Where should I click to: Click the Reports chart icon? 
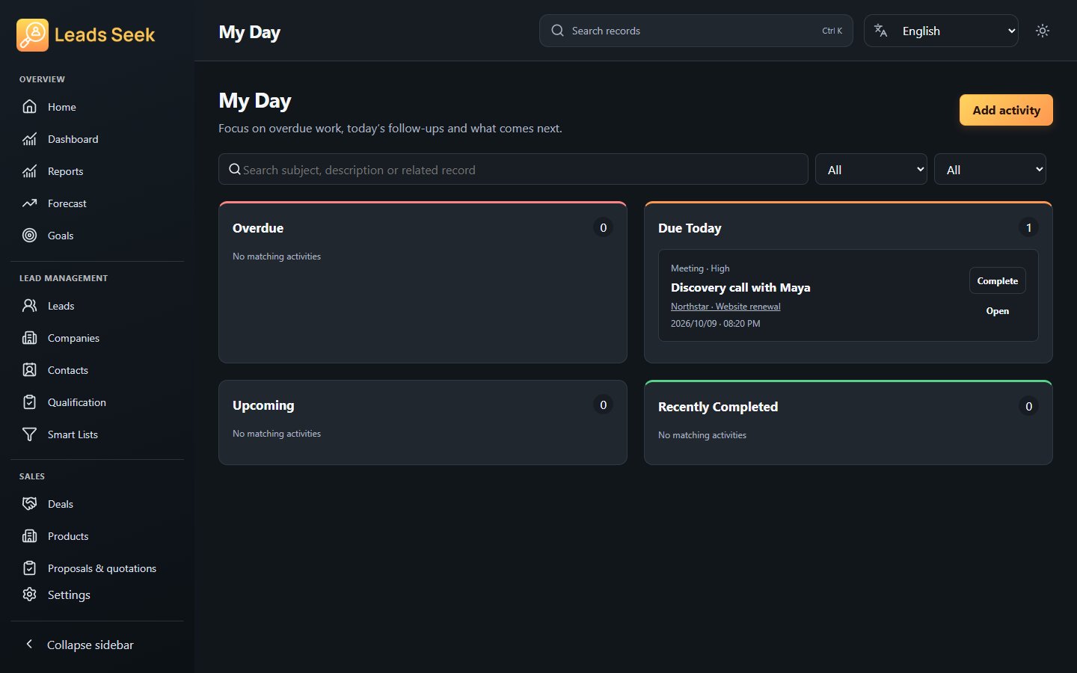29,171
